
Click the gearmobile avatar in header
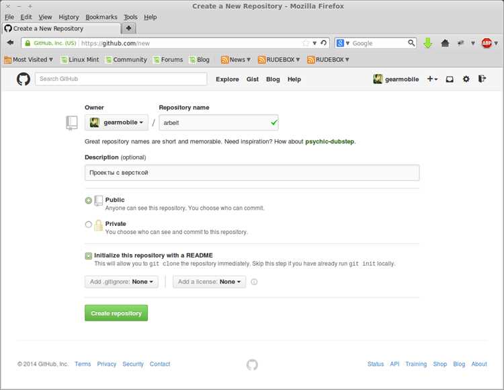tap(378, 79)
